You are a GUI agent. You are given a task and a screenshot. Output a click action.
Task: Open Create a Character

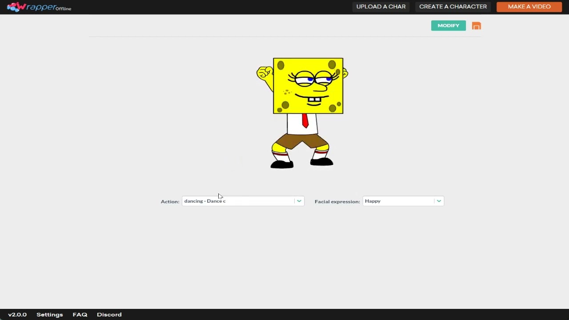tap(453, 7)
